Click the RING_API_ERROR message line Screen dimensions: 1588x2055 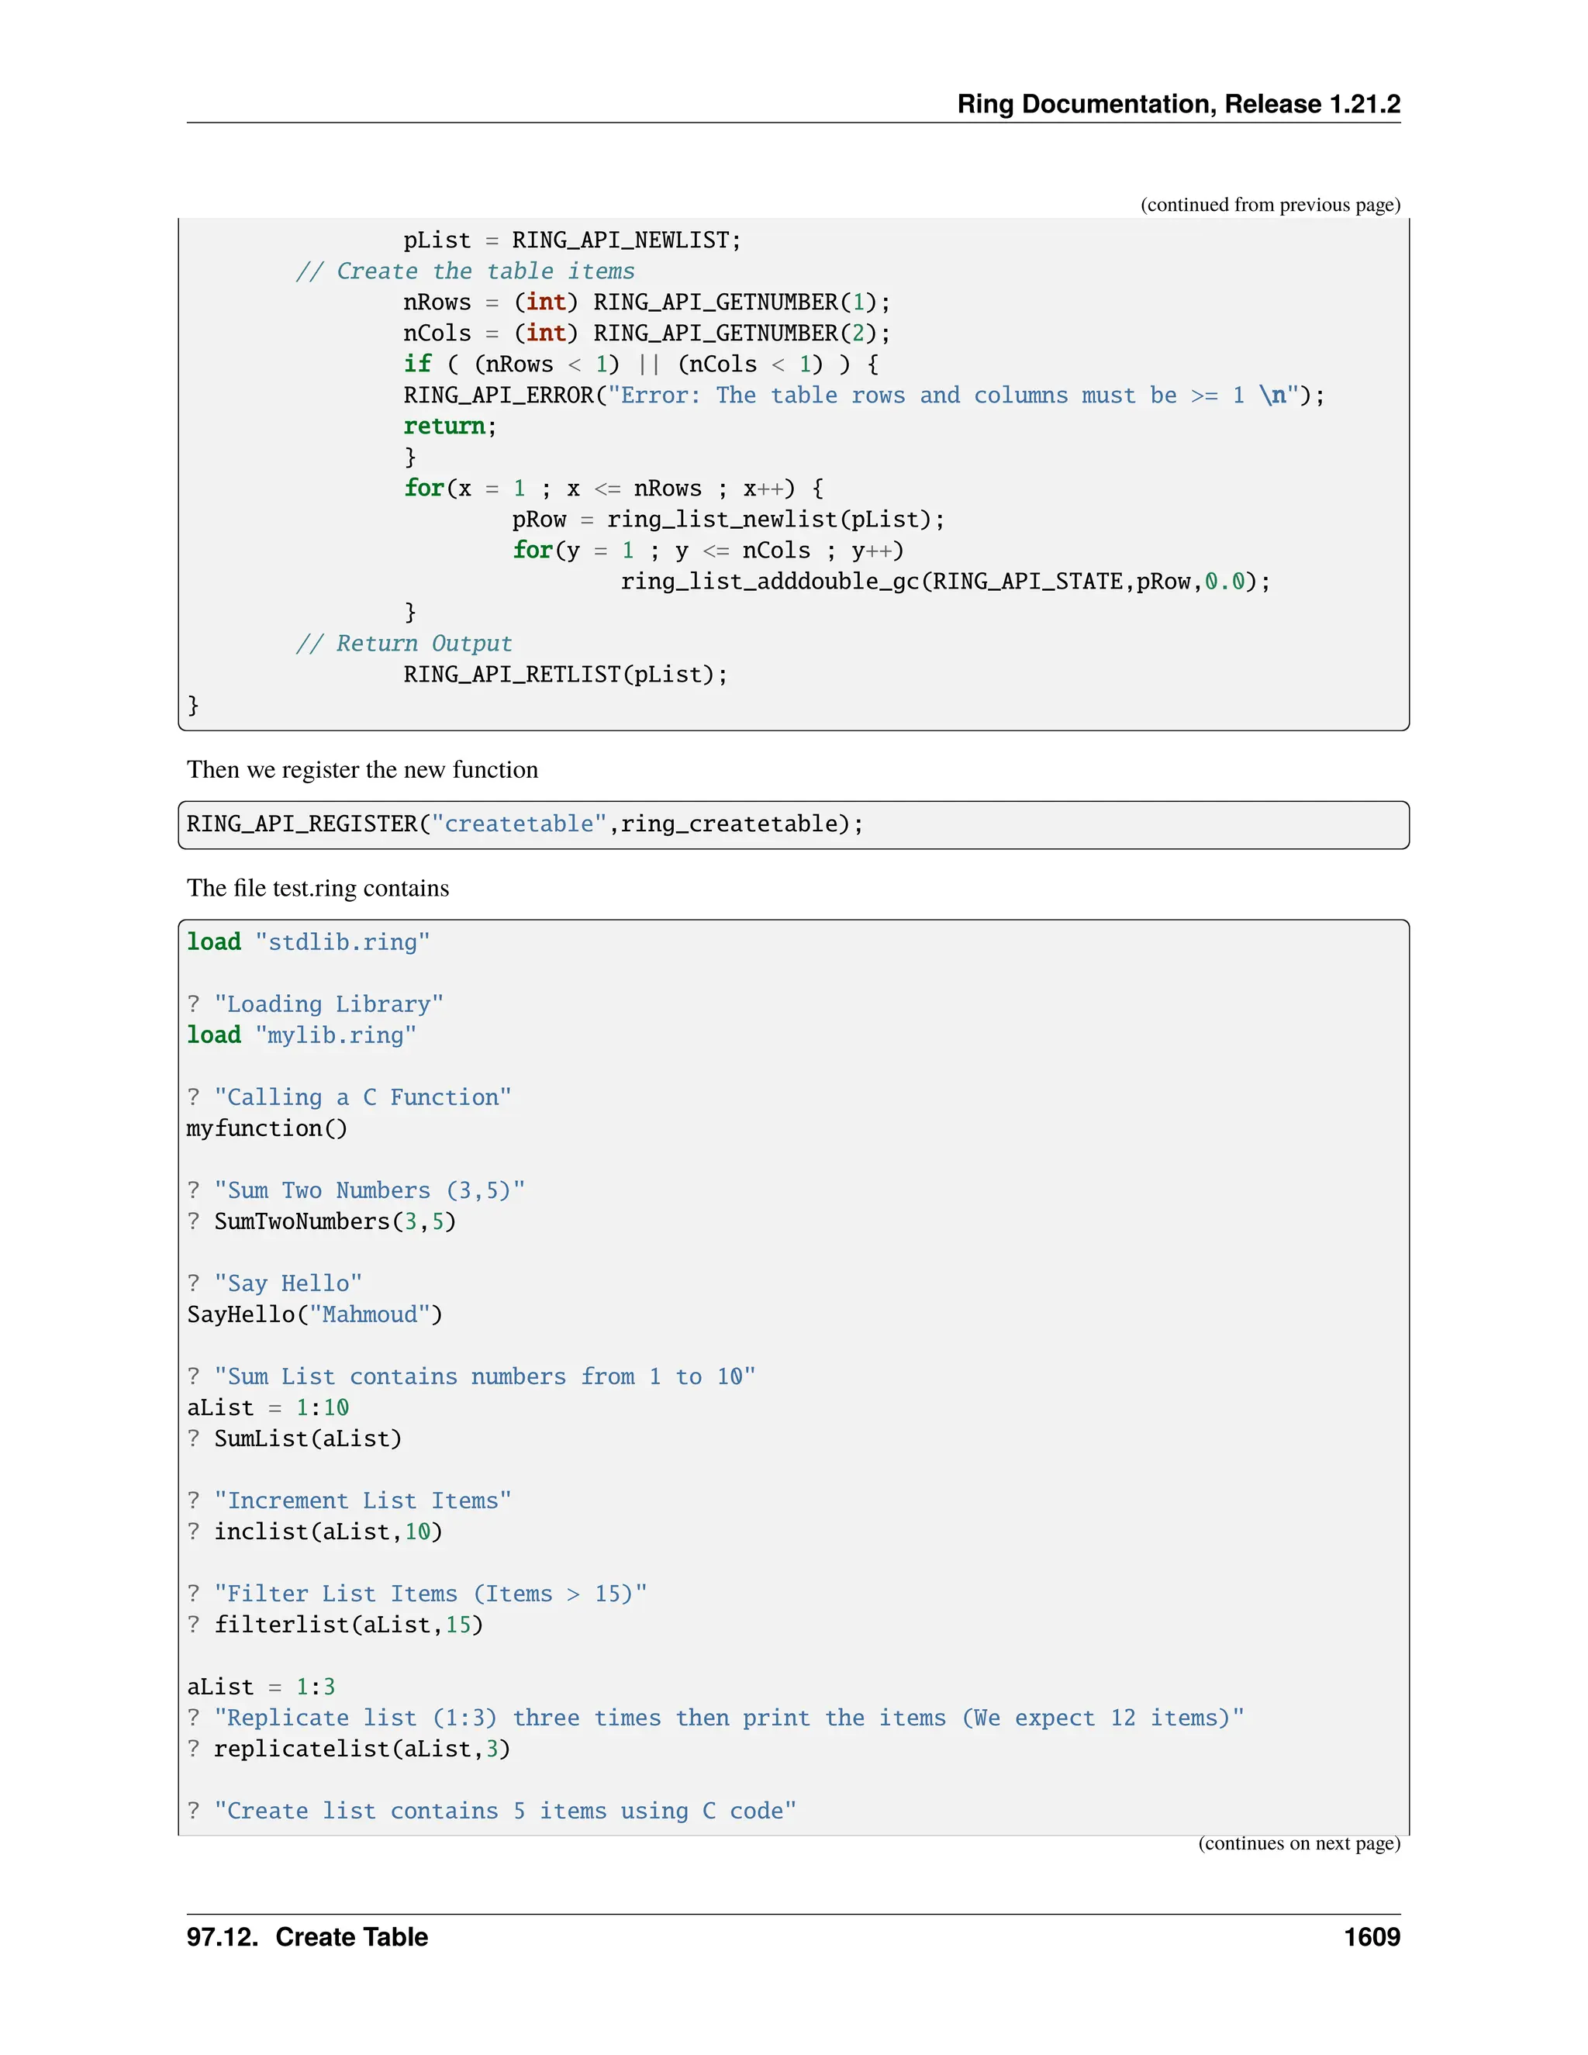point(864,395)
